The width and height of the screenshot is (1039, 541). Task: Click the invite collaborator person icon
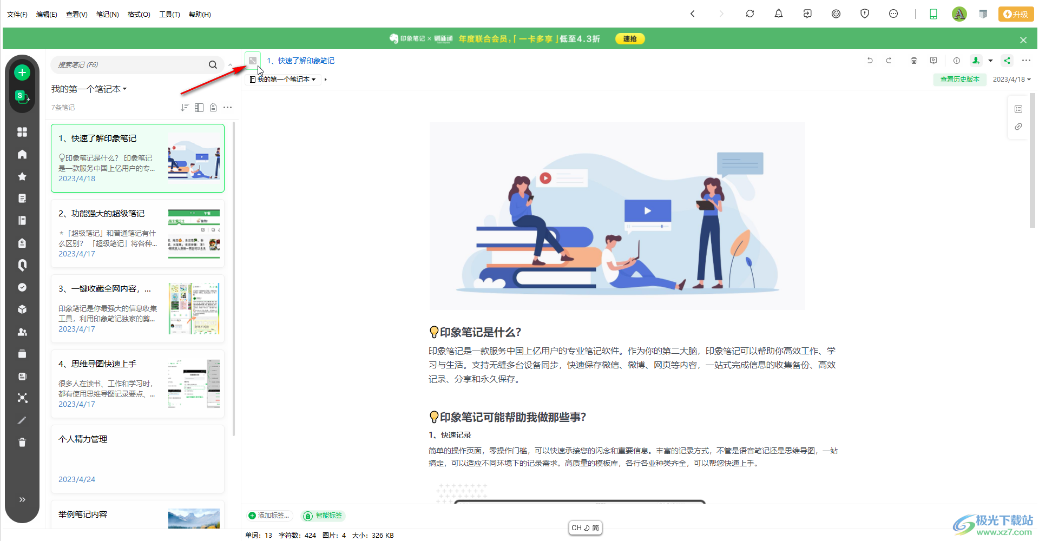tap(976, 61)
